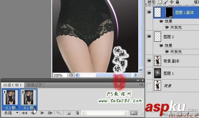Switch to the 动画(帧) tab
The height and width of the screenshot is (118, 199).
pos(12,85)
